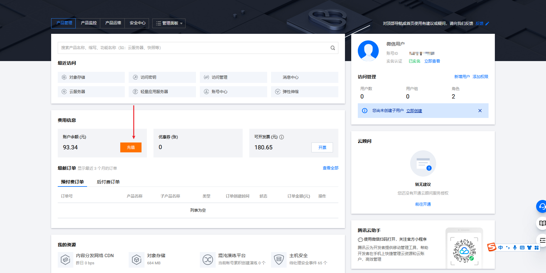Click the floating list menu button
Image resolution: width=546 pixels, height=273 pixels.
[542, 240]
